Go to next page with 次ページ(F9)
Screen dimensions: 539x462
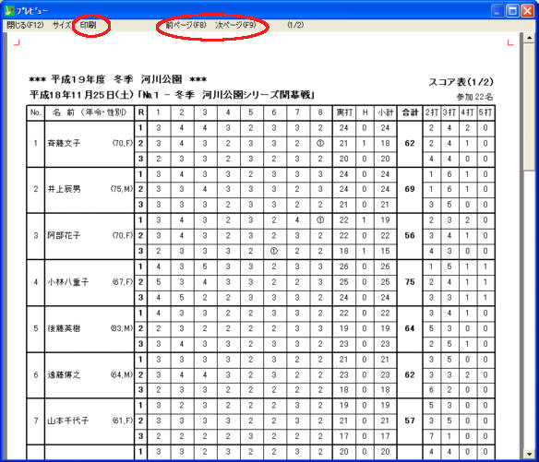(235, 25)
